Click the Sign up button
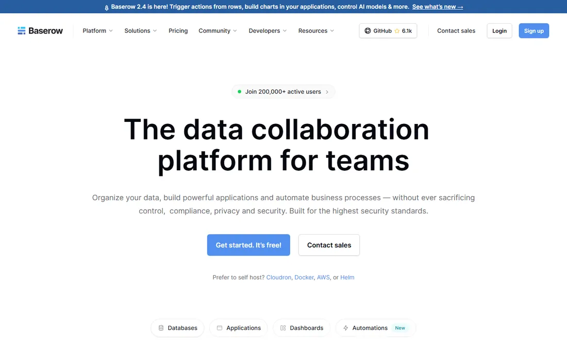The width and height of the screenshot is (567, 354). coord(533,31)
